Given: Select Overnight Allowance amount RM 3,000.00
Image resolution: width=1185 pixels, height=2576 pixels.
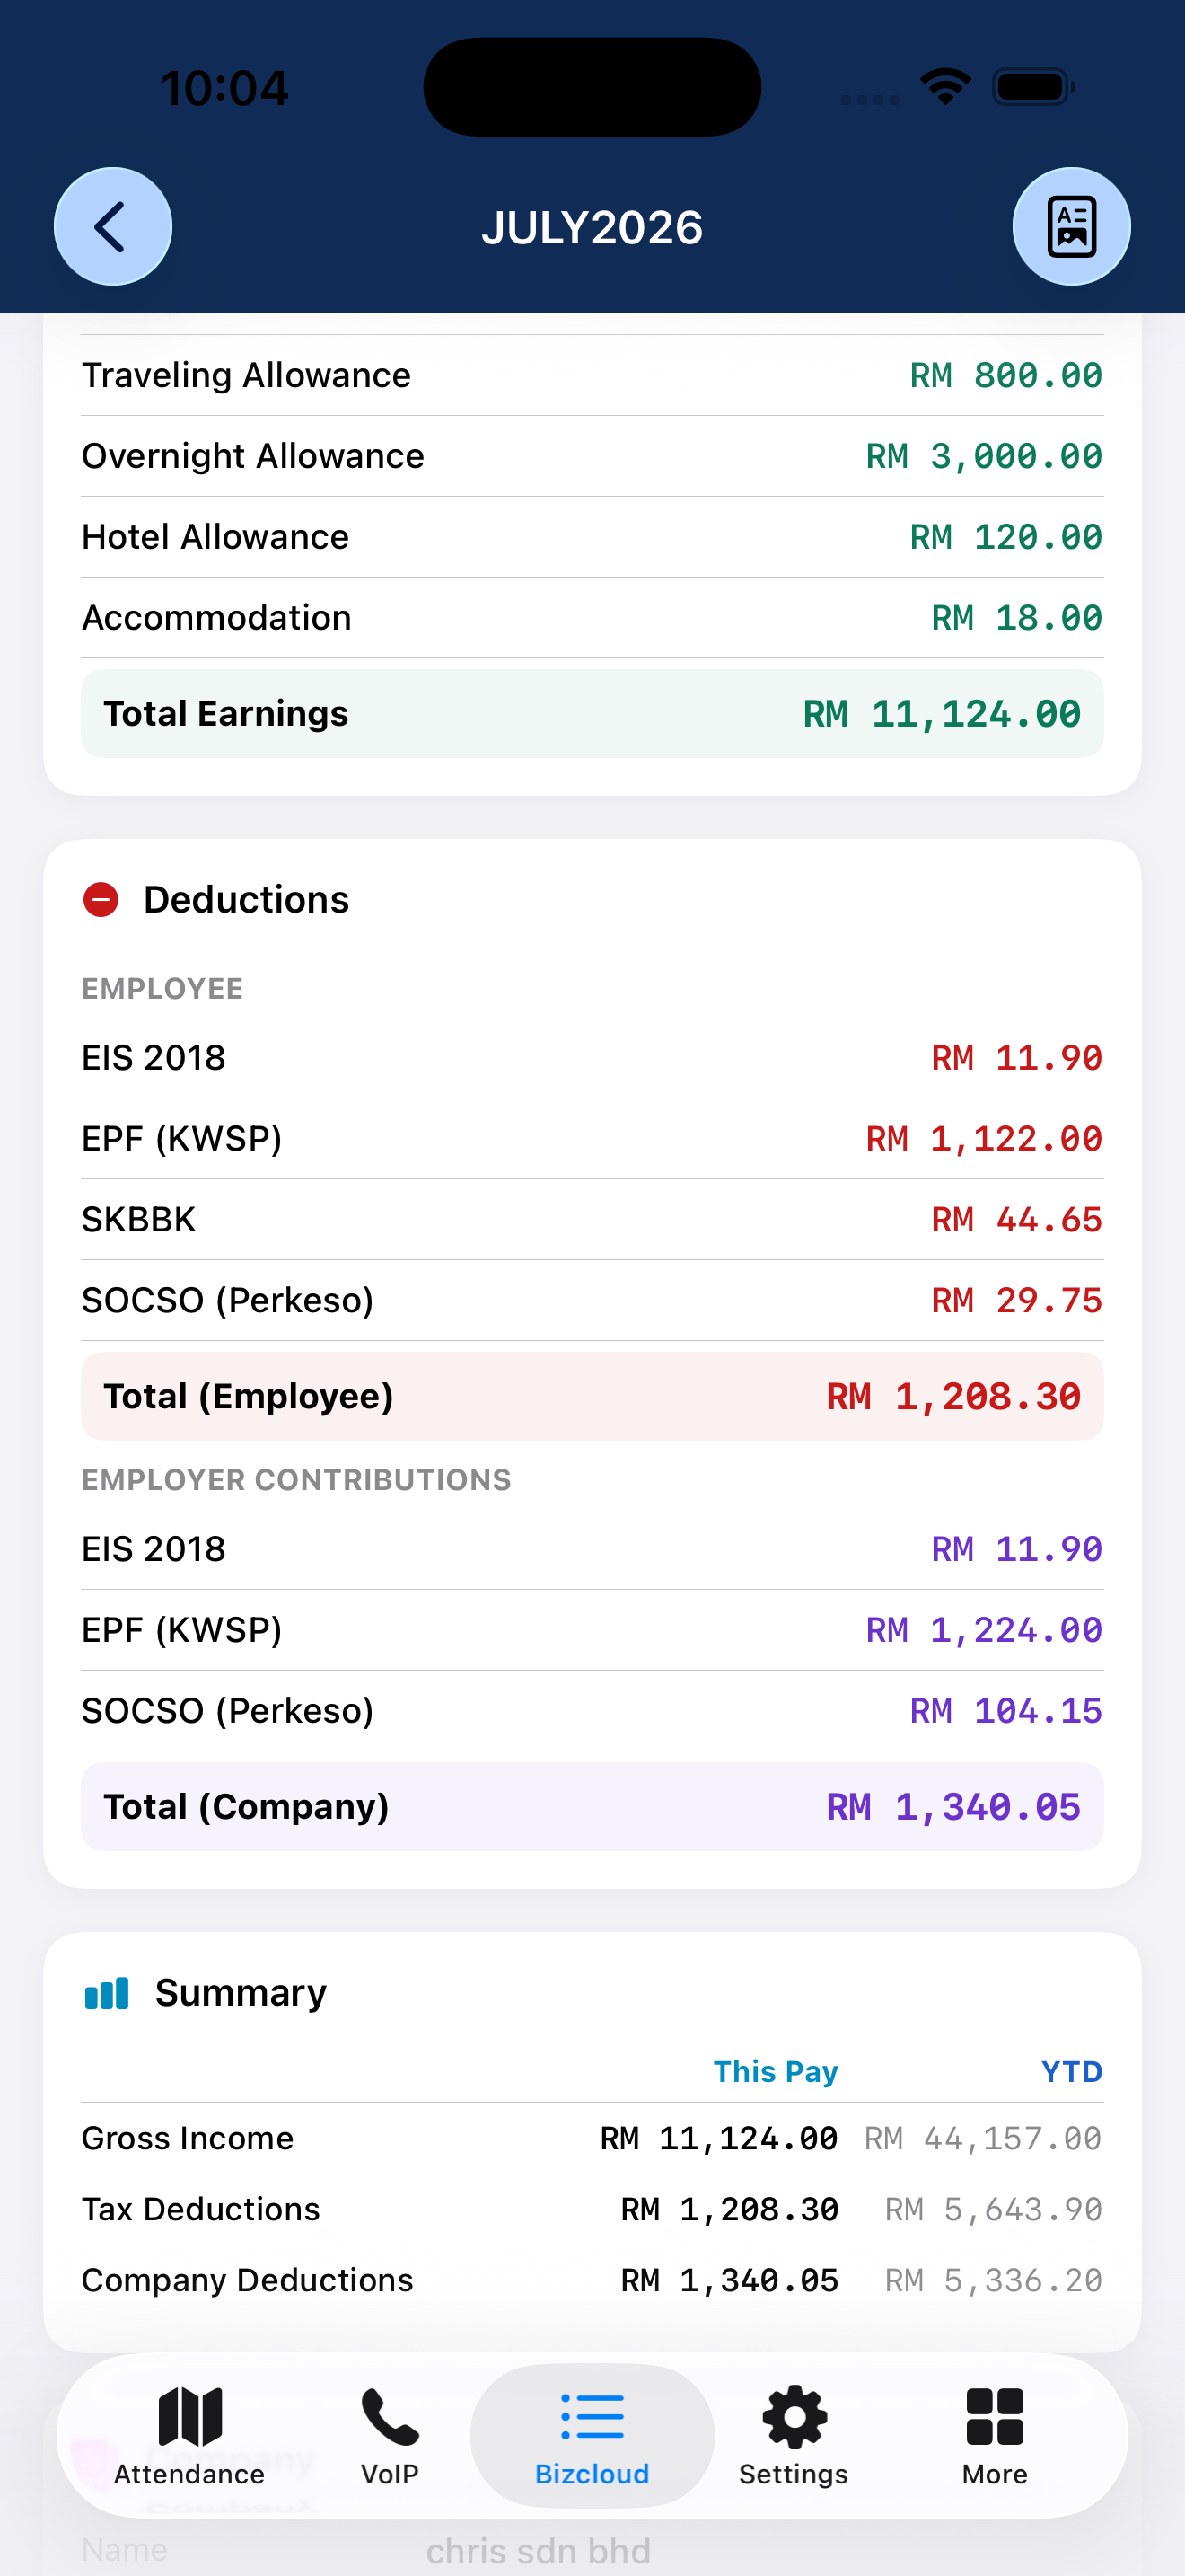Looking at the screenshot, I should click(984, 456).
